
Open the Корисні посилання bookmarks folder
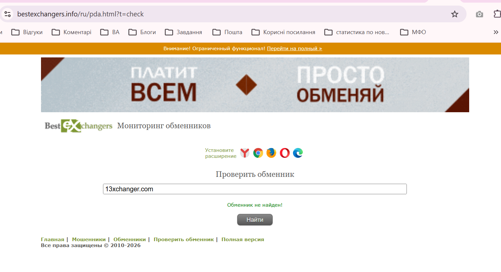point(283,32)
